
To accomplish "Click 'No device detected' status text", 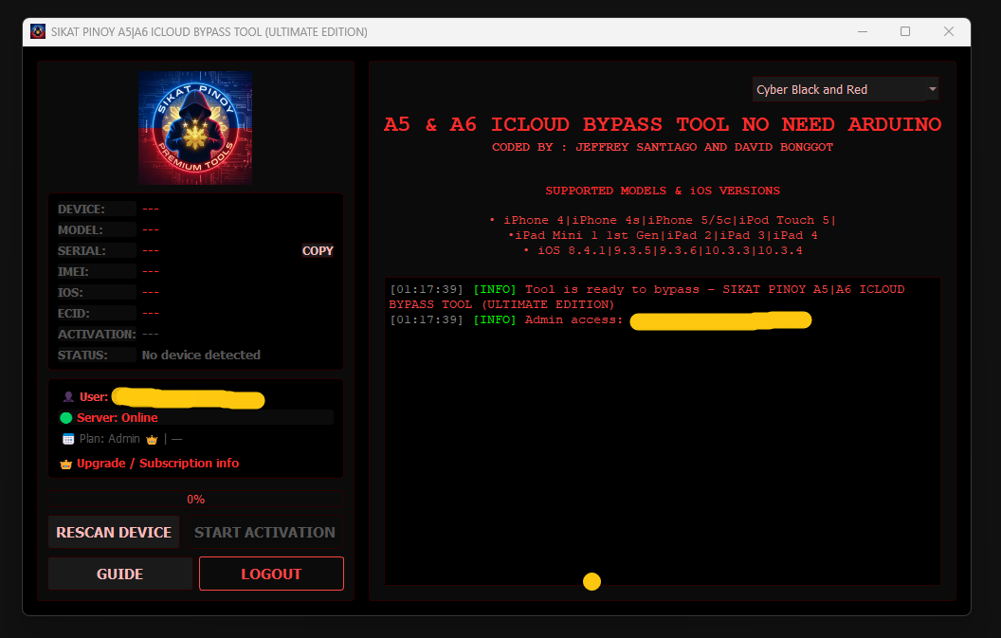I will (201, 355).
